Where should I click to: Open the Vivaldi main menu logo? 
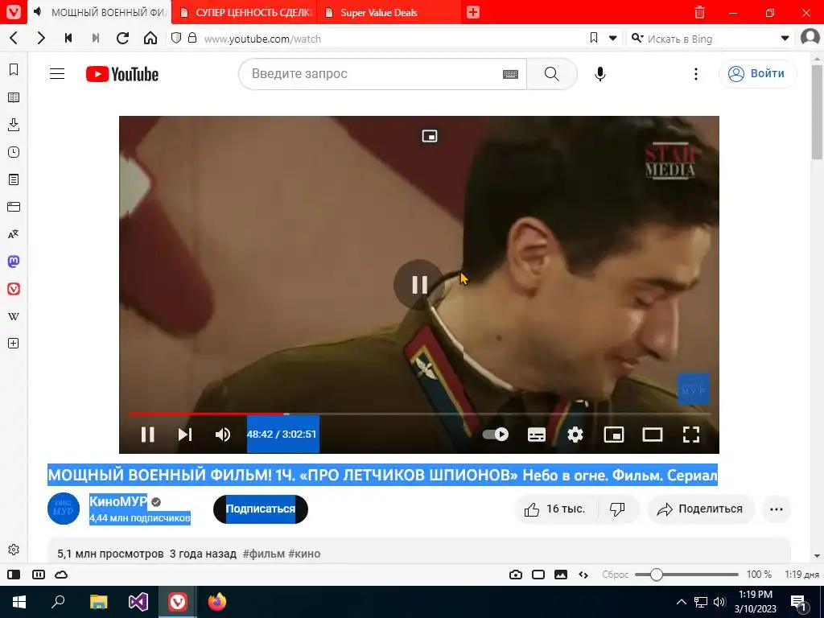tap(14, 12)
